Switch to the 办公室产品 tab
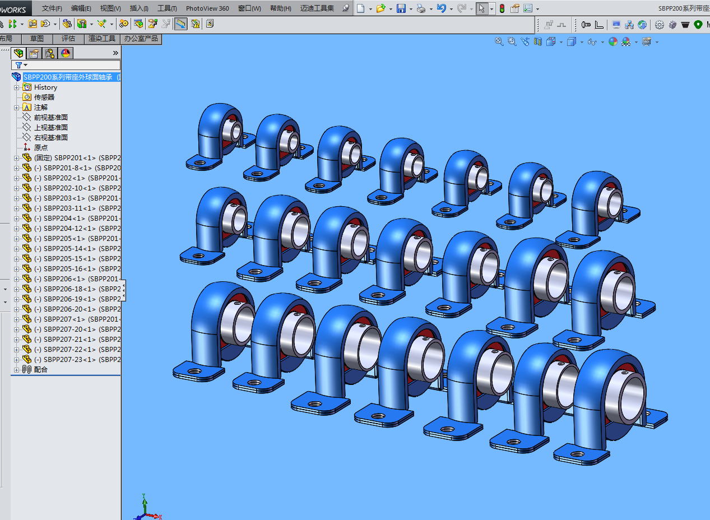710x520 pixels. 141,39
